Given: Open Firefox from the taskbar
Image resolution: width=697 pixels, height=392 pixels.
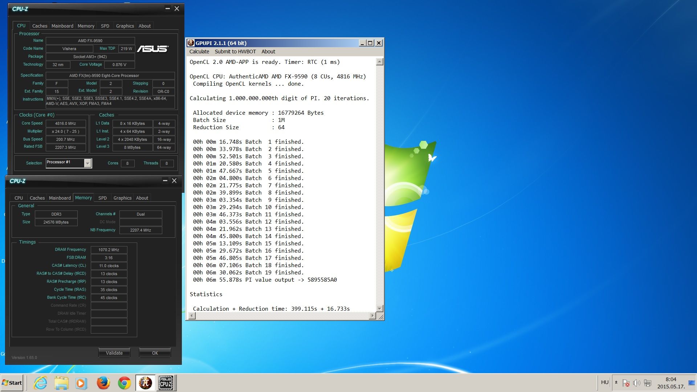Looking at the screenshot, I should (x=103, y=383).
